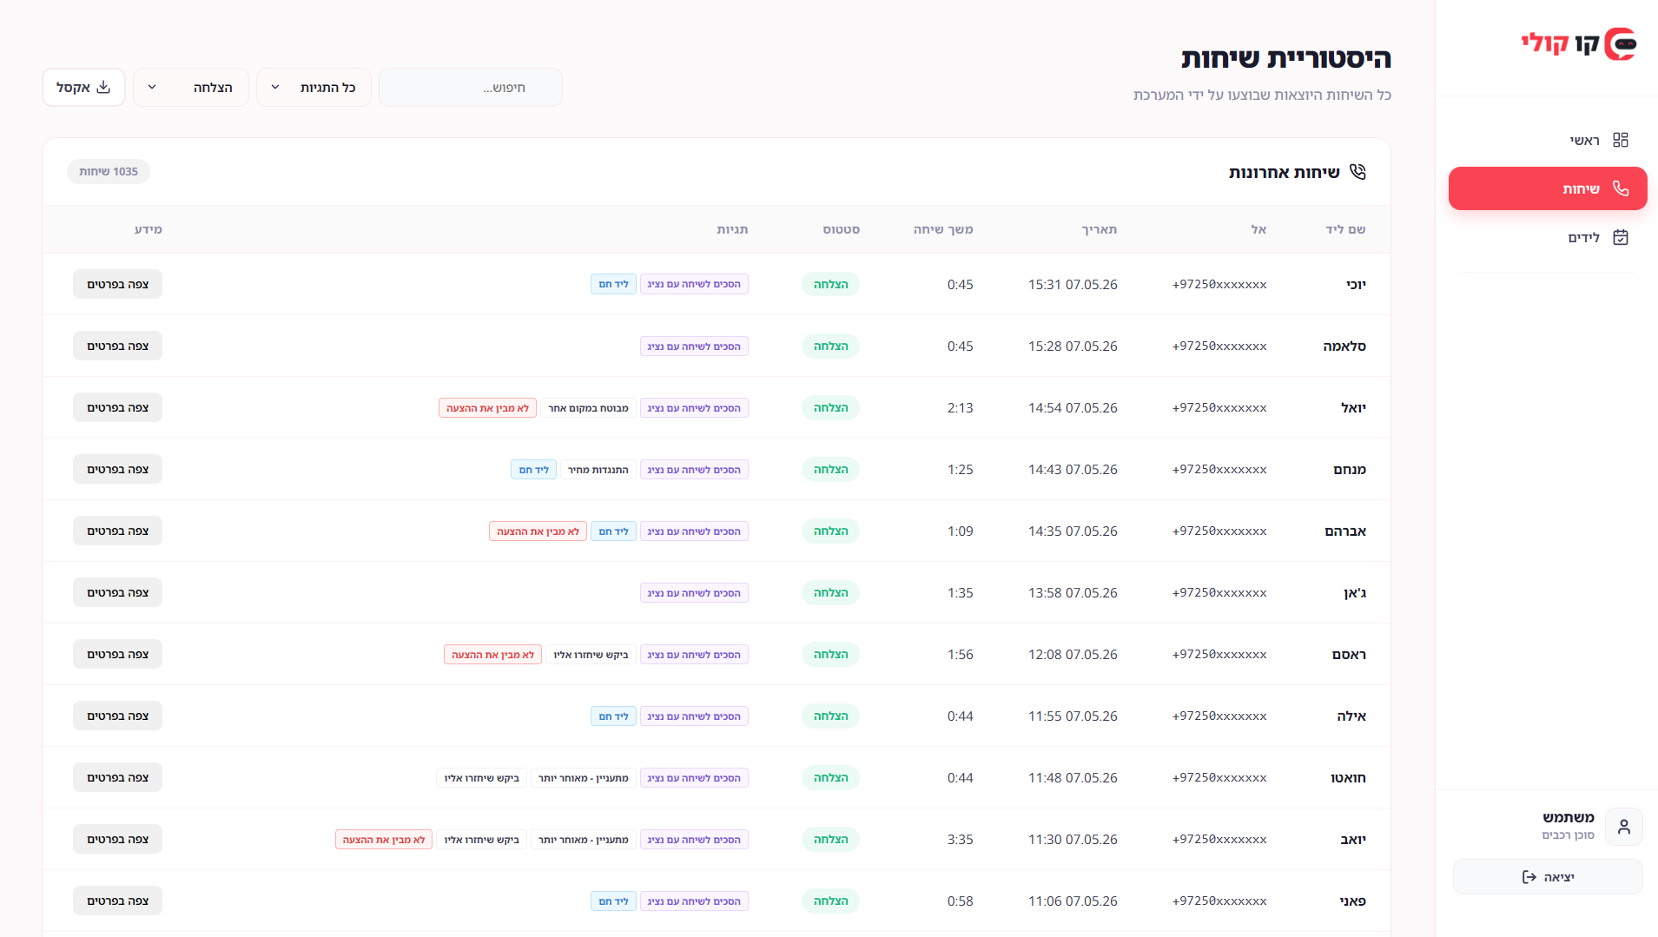
Task: Click לא מבין את ההצעה tag for יואל
Action: coord(487,407)
